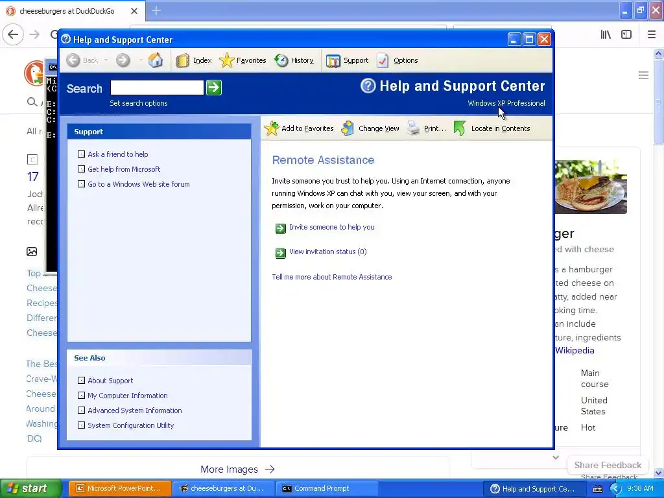664x498 pixels.
Task: Click the Change View icon
Action: [x=348, y=128]
